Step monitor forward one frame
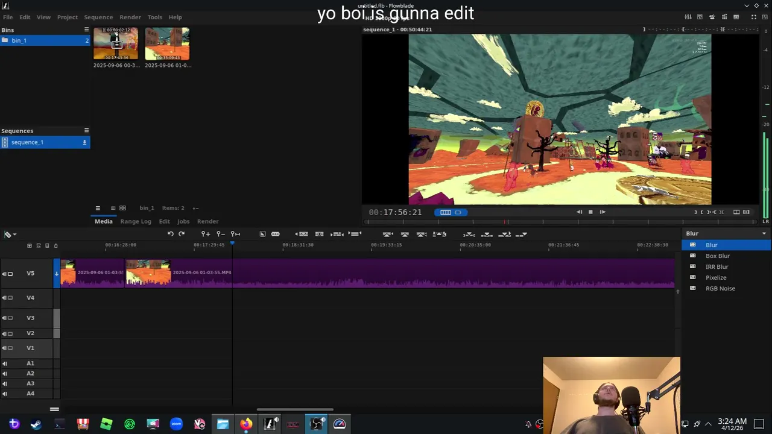Screen dimensions: 772x434 [x=602, y=212]
